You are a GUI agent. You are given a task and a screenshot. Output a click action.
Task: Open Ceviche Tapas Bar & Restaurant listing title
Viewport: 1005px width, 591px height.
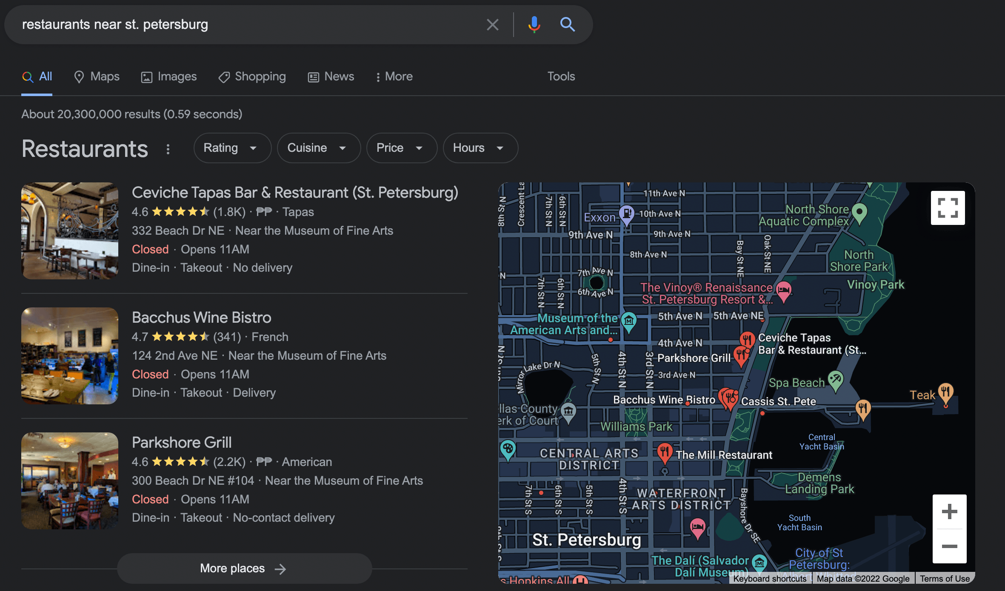295,193
